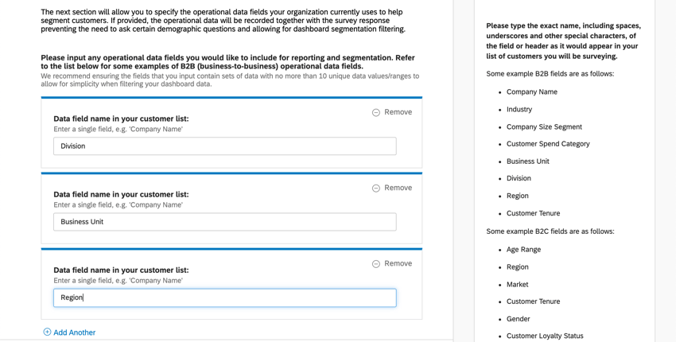This screenshot has height=342, width=676.
Task: Click the minus icon in the Region field block
Action: (376, 264)
